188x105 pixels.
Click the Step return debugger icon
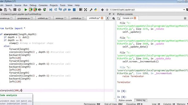65,10
